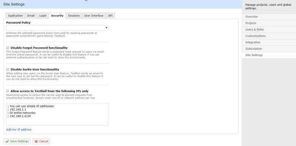The height and width of the screenshot is (146, 296).
Task: Open the Subscription page
Action: (269, 49)
